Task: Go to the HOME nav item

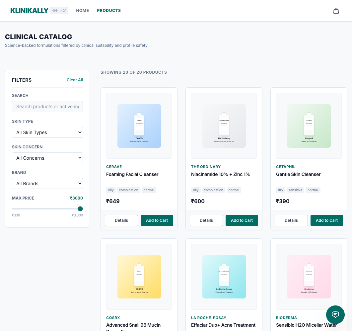Action: [x=82, y=11]
